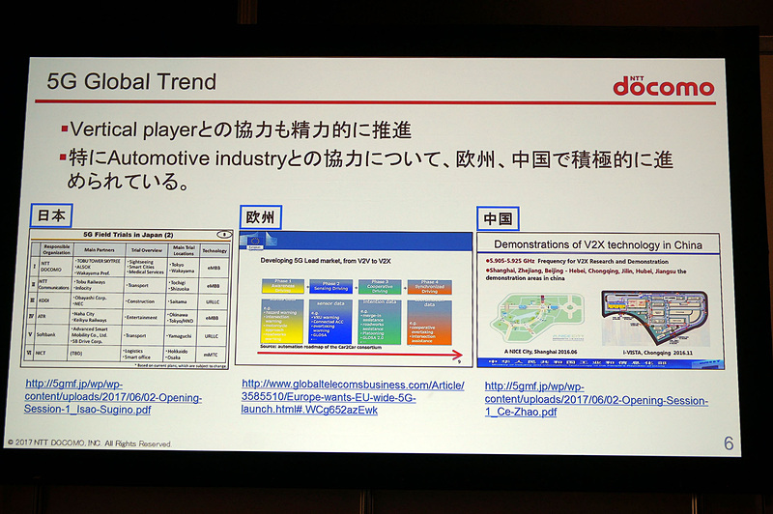Select the 日本 label box

51,215
